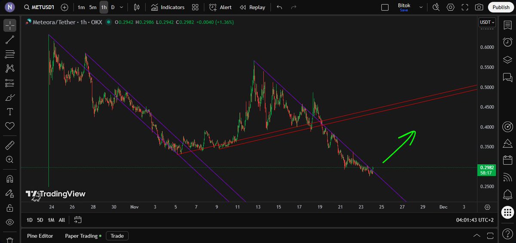The width and height of the screenshot is (516, 243).
Task: Select the All date range
Action: pyautogui.click(x=62, y=220)
